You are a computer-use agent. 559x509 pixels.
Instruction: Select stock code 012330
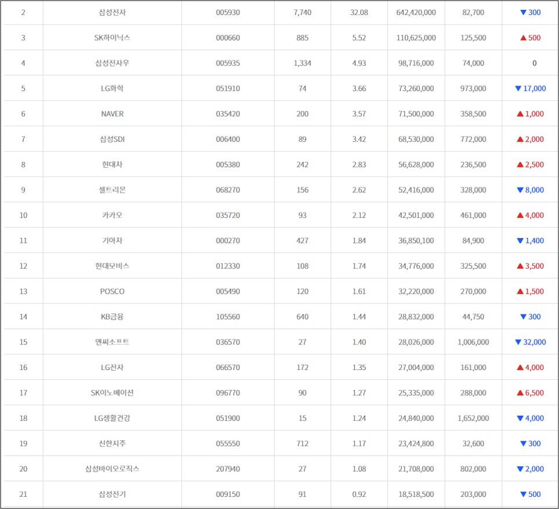228,266
